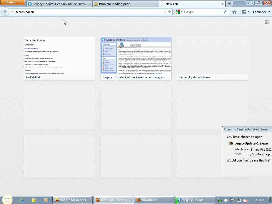
Task: Switch to the Problem loading page tab
Action: [x=126, y=4]
